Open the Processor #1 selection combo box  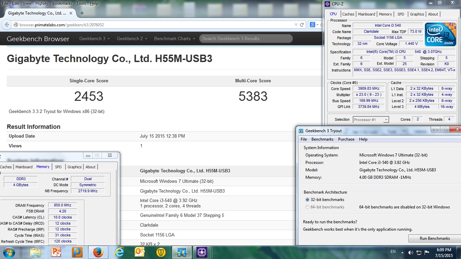pyautogui.click(x=371, y=119)
